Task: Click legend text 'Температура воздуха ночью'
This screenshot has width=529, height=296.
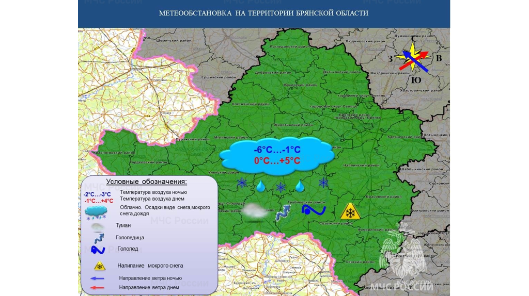Action: tap(153, 192)
